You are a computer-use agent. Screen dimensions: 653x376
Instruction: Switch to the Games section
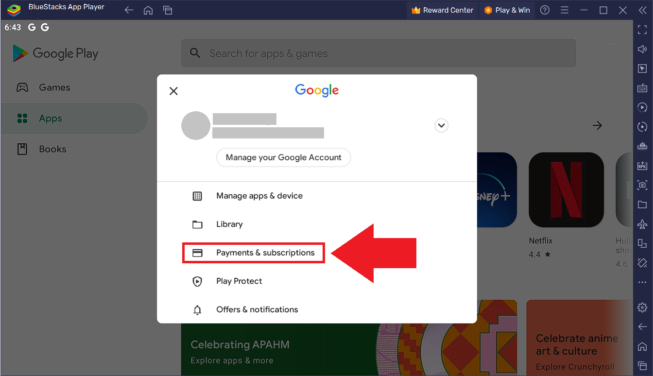[74, 87]
